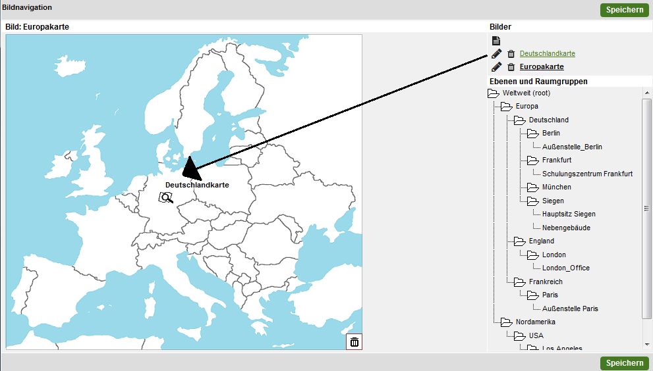Select Schulungszentrum Frankfurt in the tree
This screenshot has height=371, width=653.
click(x=587, y=174)
